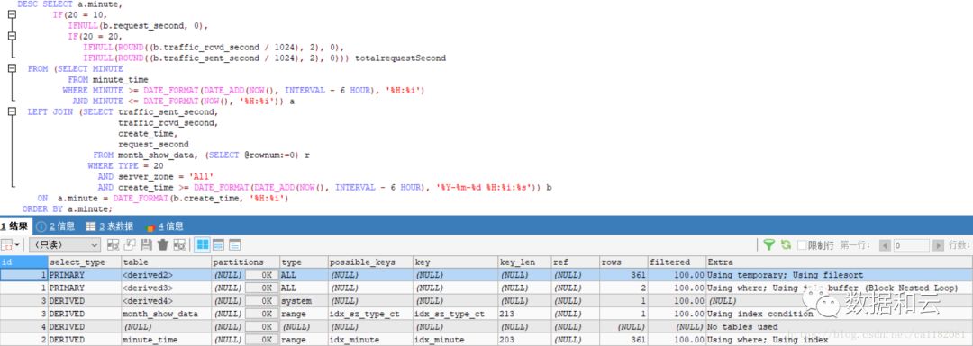The width and height of the screenshot is (973, 346).
Task: Click the <derived3> table cell
Action: 166,288
